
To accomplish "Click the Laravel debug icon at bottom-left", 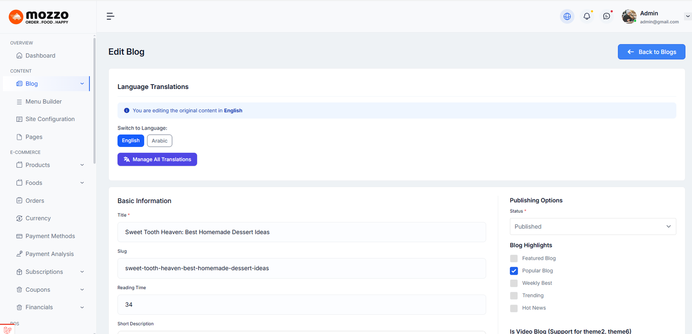I will [7, 330].
